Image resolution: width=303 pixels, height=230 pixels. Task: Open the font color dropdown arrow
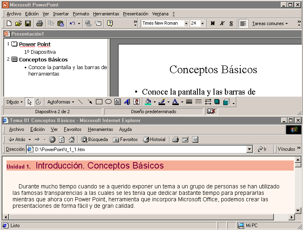coord(182,102)
